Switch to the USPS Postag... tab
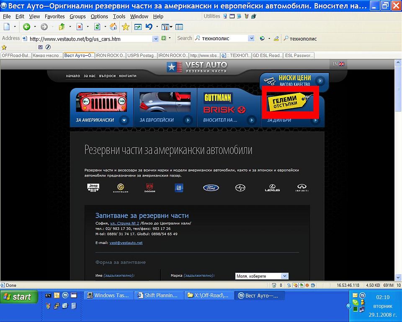 pyautogui.click(x=142, y=55)
